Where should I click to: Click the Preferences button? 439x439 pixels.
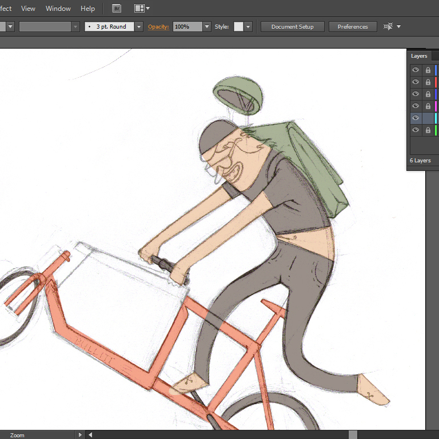click(x=353, y=27)
